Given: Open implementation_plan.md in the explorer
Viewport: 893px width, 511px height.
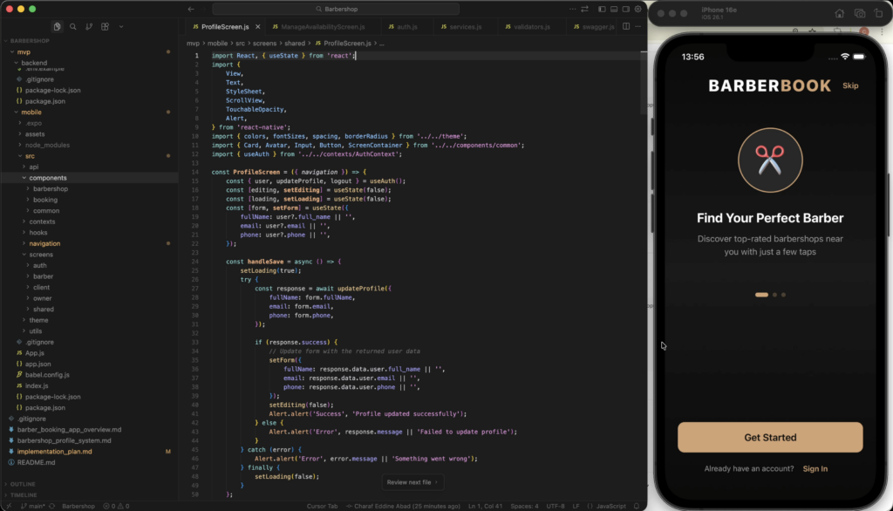Looking at the screenshot, I should [54, 451].
